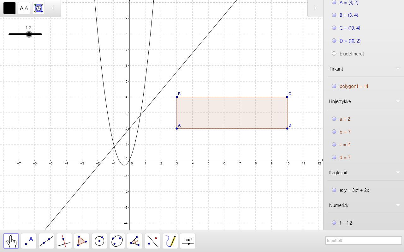Toggle visibility of polygon1 = 14
The width and height of the screenshot is (404, 252).
point(334,86)
